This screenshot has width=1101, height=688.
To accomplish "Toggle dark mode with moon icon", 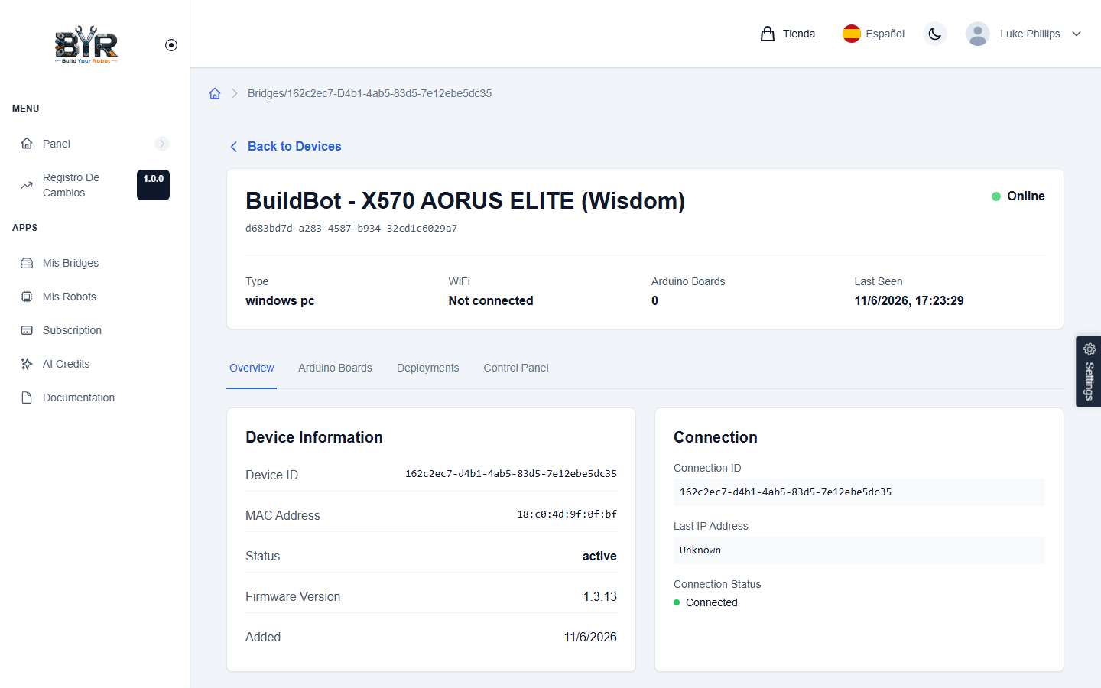I will pyautogui.click(x=934, y=34).
